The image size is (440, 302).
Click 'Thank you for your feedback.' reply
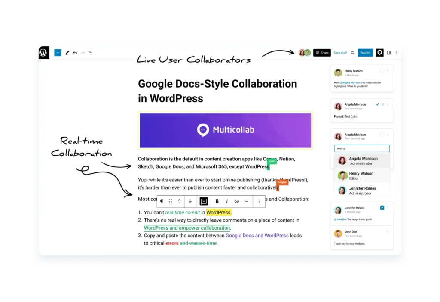[349, 244]
